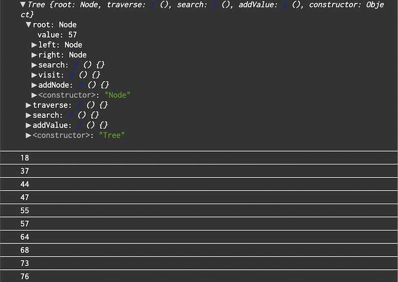Expand the right: Node property
Viewport: 398px width, 282px height.
(34, 55)
